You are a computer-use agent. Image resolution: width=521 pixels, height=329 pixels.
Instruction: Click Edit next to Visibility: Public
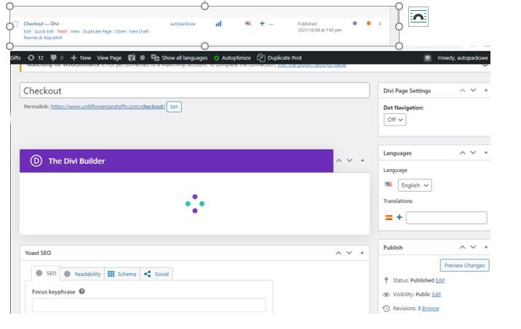pos(437,294)
